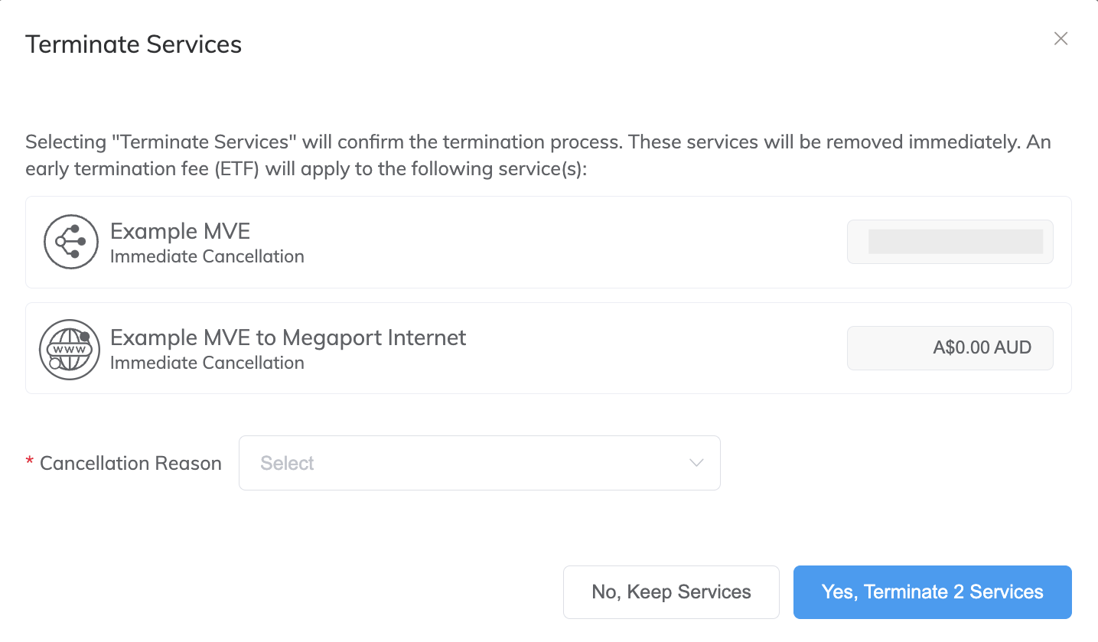The height and width of the screenshot is (642, 1098).
Task: Click Immediate Cancellation under Megaport Internet service
Action: point(207,363)
